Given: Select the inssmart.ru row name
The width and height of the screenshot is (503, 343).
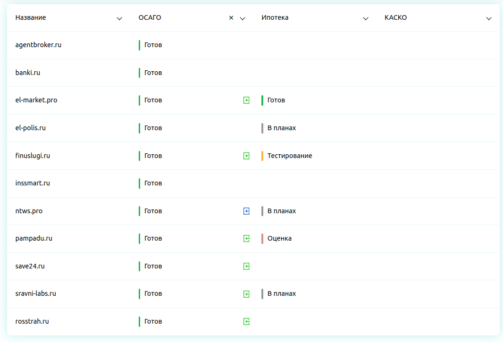Looking at the screenshot, I should (33, 183).
